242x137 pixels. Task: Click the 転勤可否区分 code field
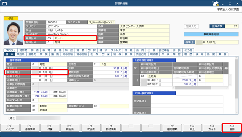click(34, 106)
